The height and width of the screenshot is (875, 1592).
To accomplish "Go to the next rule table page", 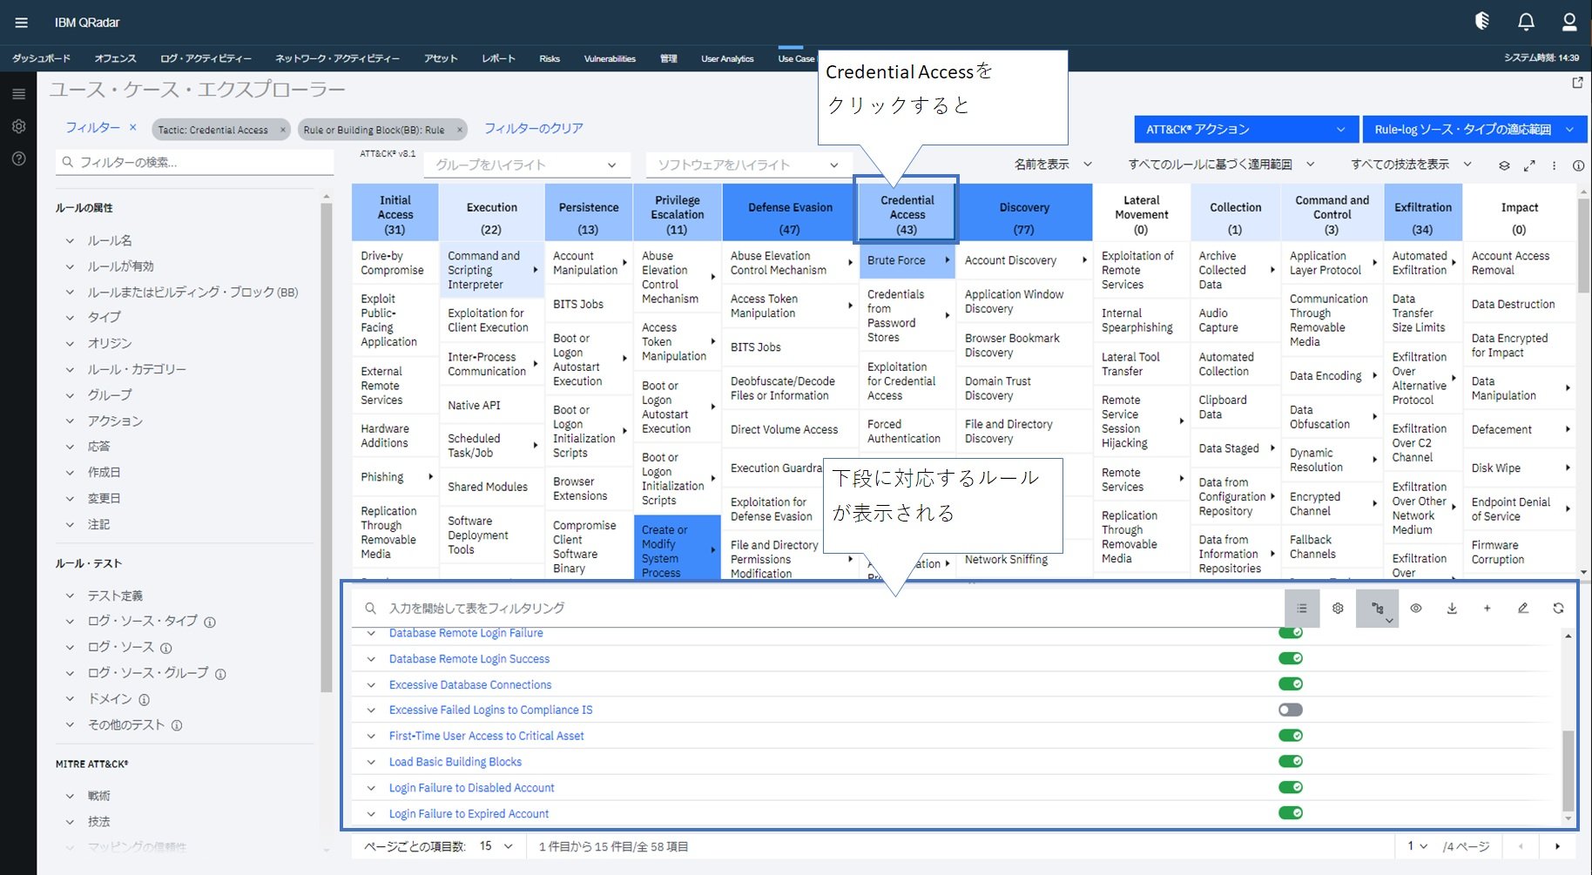I will (x=1557, y=846).
